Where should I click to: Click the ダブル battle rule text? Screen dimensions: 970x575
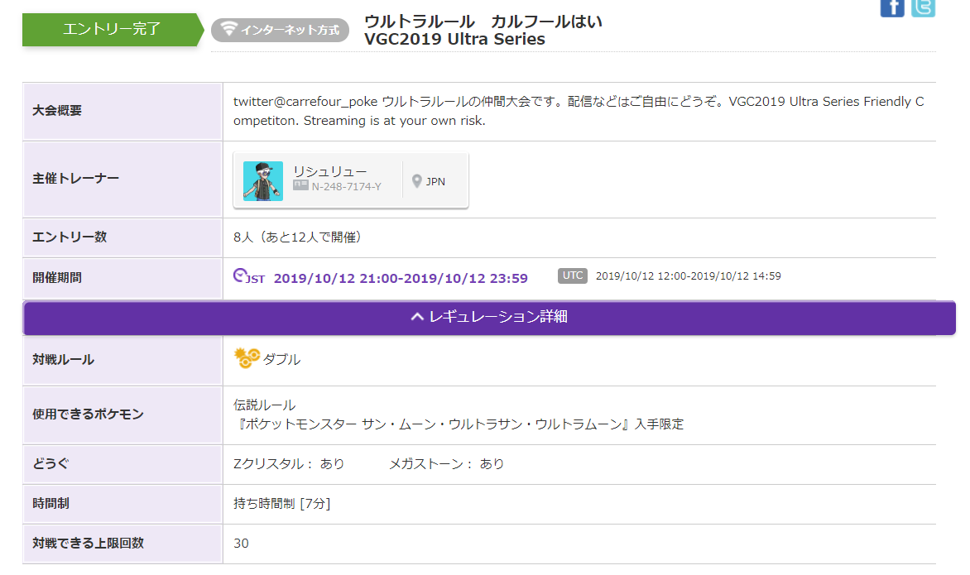[x=281, y=359]
